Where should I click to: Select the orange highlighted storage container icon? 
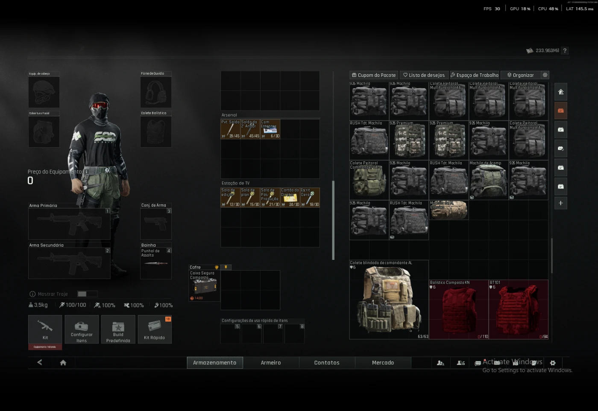[560, 111]
